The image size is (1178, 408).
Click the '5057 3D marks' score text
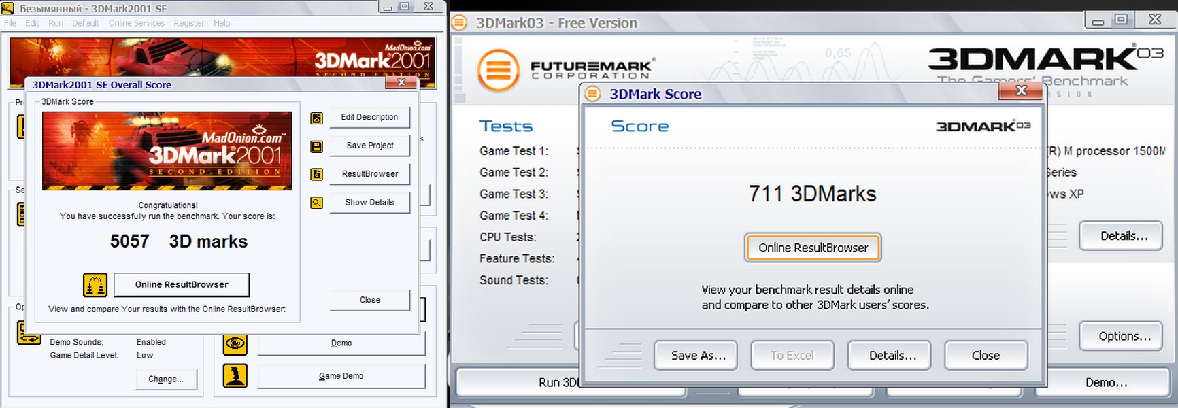pyautogui.click(x=179, y=241)
